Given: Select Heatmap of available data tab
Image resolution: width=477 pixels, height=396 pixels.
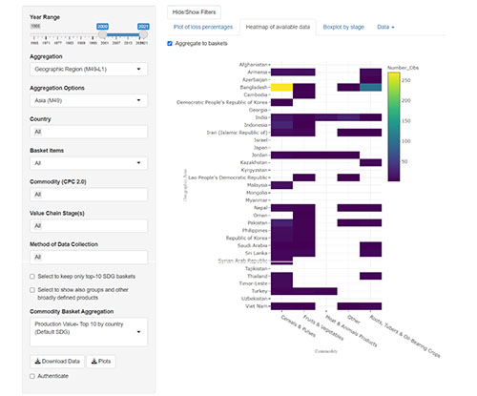Looking at the screenshot, I should (278, 27).
